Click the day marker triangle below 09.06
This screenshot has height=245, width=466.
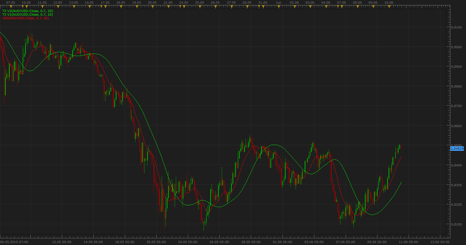click(373, 7)
